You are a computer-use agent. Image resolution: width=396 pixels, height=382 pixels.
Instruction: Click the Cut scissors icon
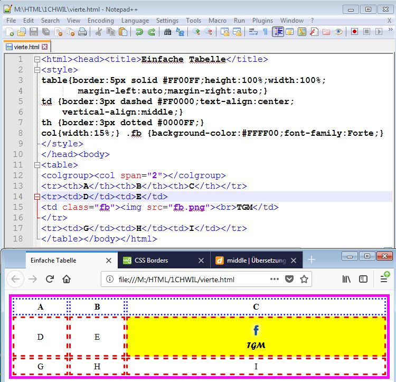click(x=99, y=32)
